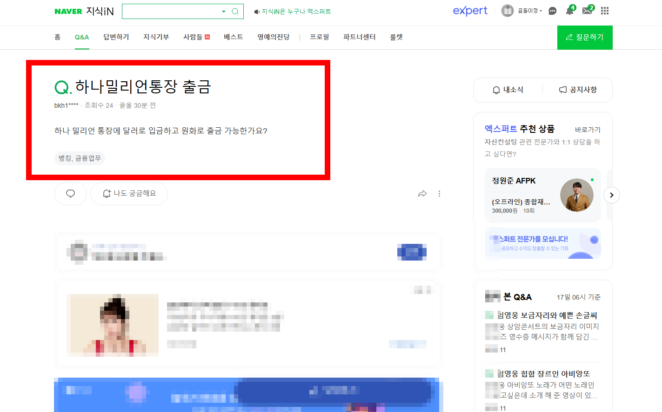Open the speaker announcement notice link
Viewport: 662px width, 412px height.
pos(293,12)
